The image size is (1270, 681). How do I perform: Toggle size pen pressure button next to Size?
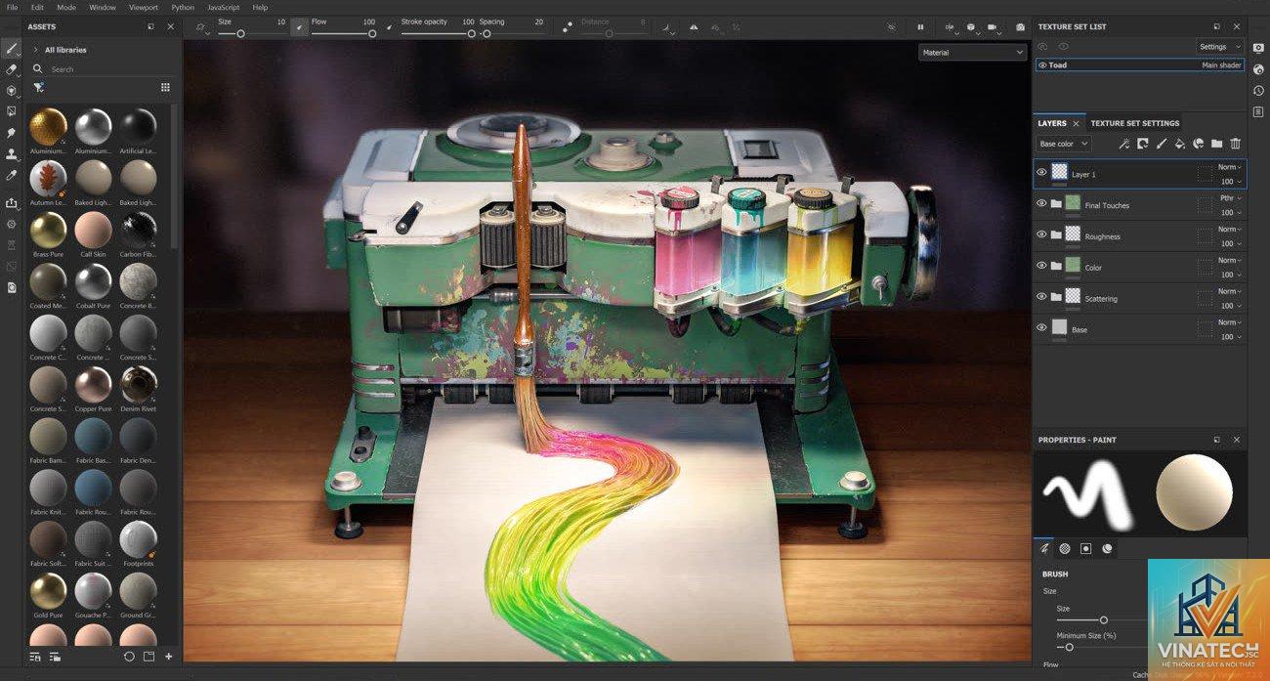(299, 27)
